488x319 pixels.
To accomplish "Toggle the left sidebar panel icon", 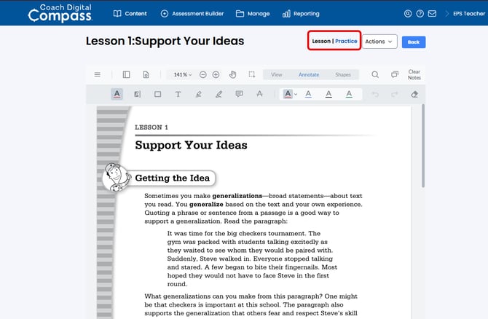I will point(126,74).
